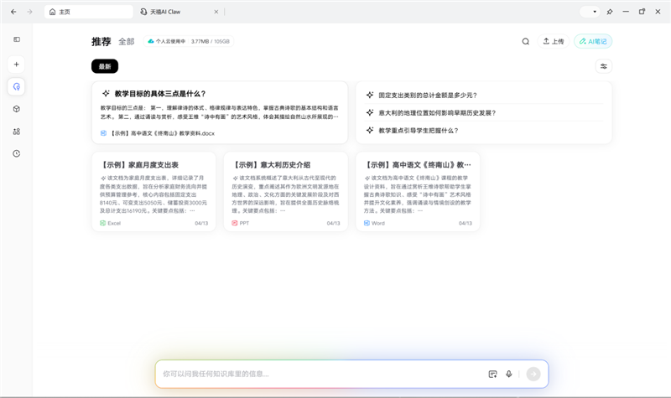Close the 天猫AI Claw tab
The width and height of the screenshot is (671, 398).
tap(216, 12)
